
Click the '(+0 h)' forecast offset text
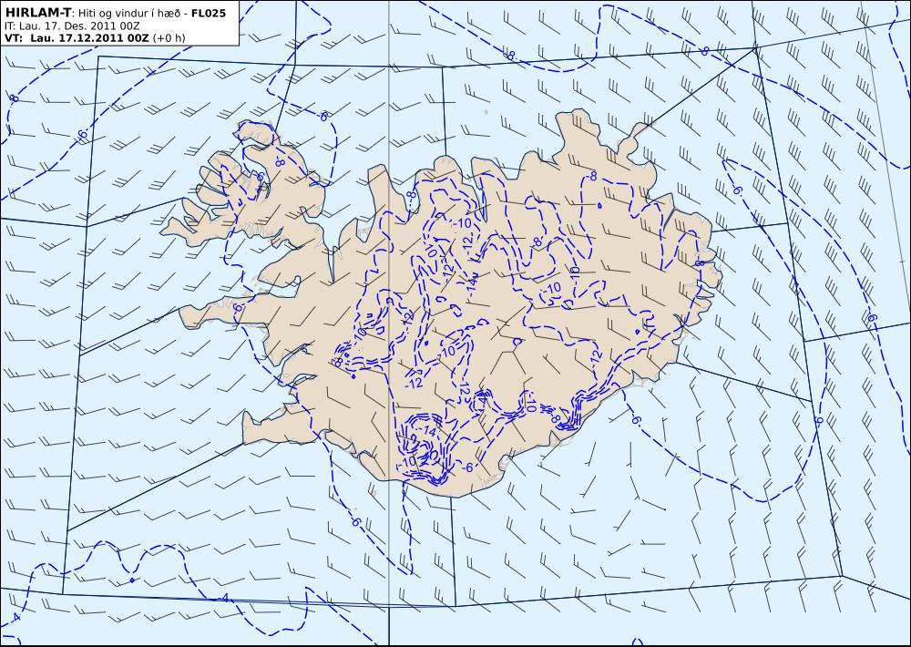[169, 37]
